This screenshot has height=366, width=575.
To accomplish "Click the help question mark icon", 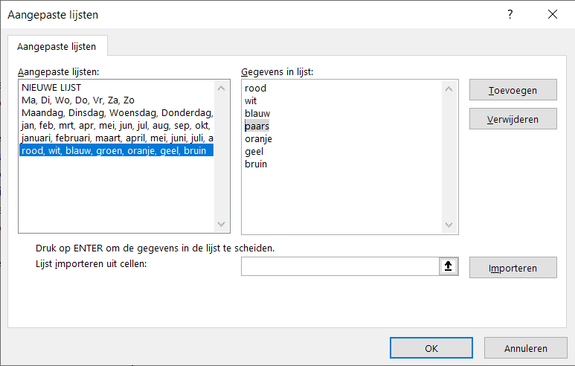I will (510, 15).
